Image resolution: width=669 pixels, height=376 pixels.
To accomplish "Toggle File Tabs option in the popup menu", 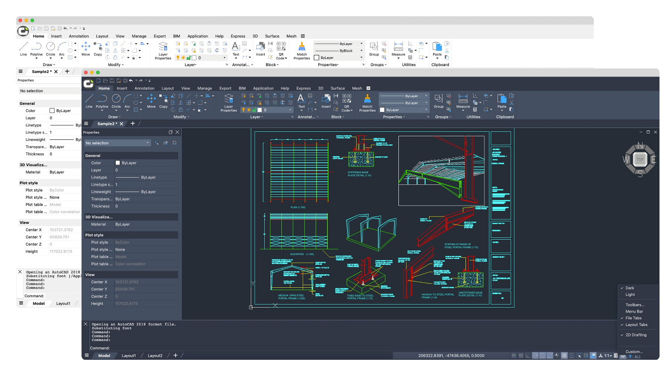I will [x=633, y=318].
